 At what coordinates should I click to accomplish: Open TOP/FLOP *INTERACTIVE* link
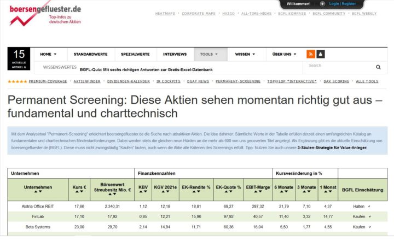point(292,81)
